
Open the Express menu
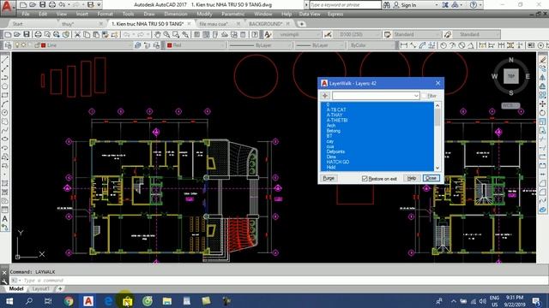point(335,14)
